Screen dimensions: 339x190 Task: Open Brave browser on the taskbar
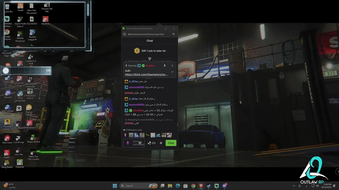point(201,186)
